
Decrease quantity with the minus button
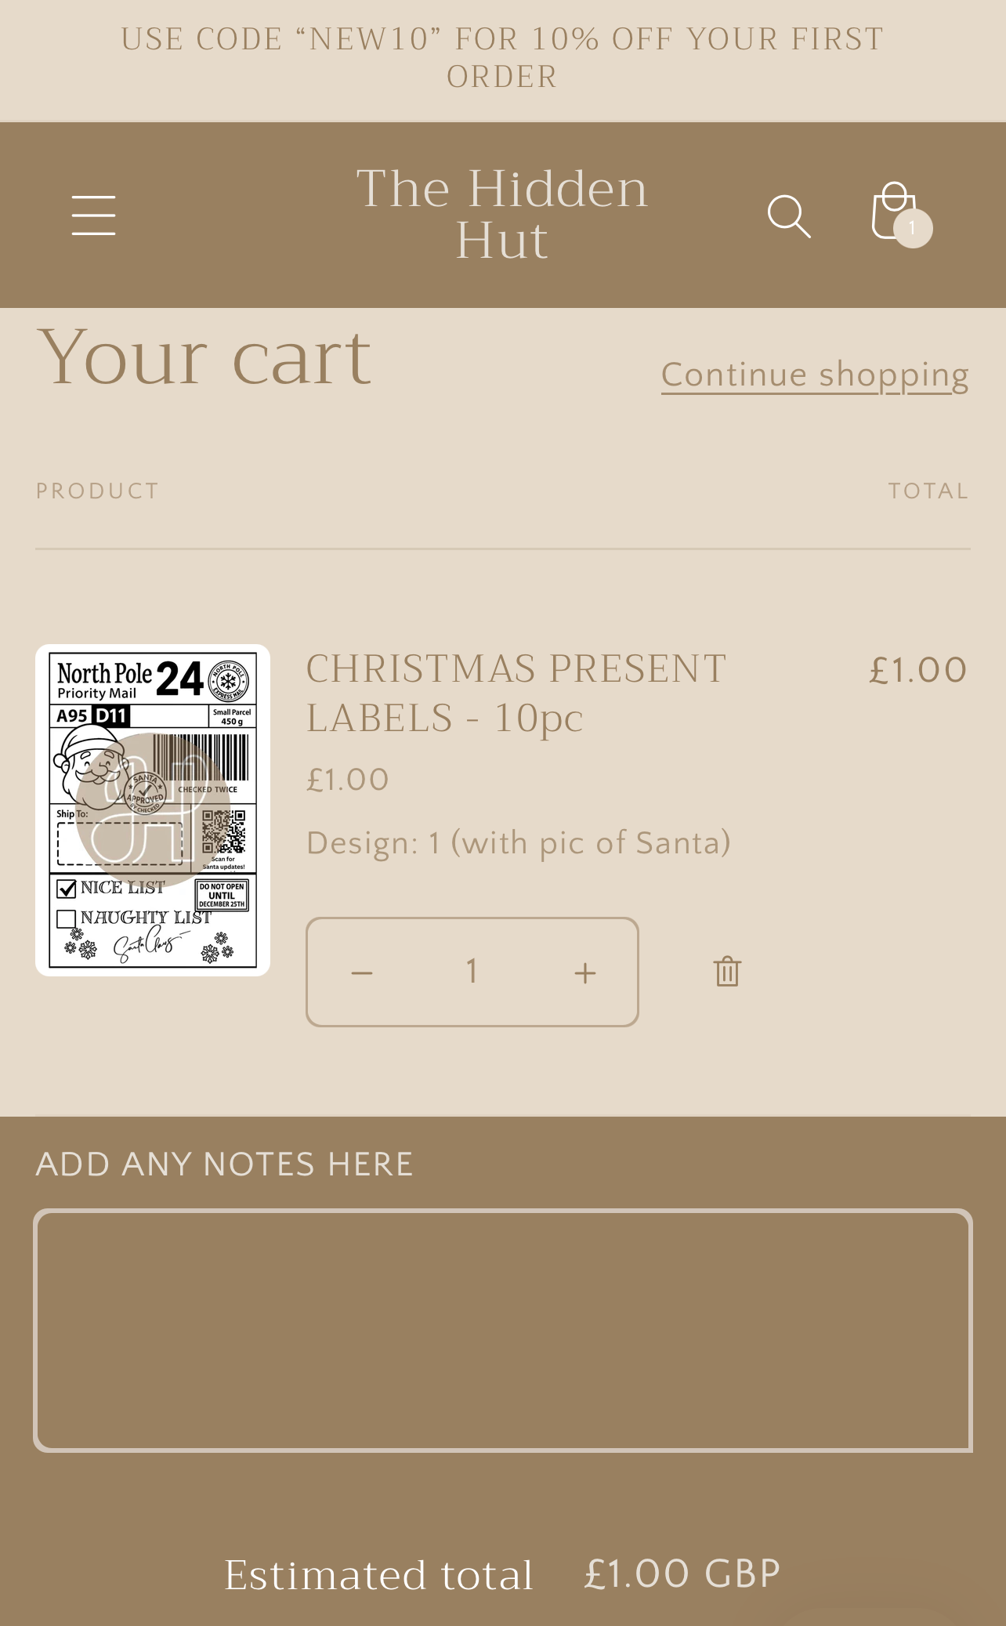(x=360, y=972)
